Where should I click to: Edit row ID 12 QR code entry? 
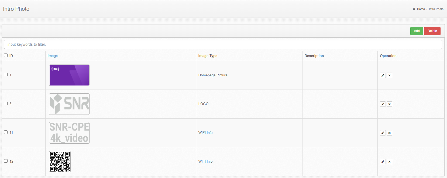pos(383,162)
